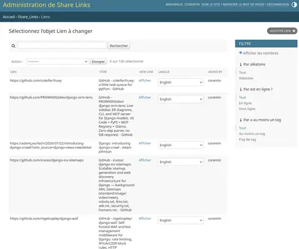
Task: Click Voir le site link
Action: (211, 4)
